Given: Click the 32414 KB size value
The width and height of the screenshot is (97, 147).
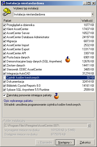Looking at the screenshot, I should [x=88, y=82].
